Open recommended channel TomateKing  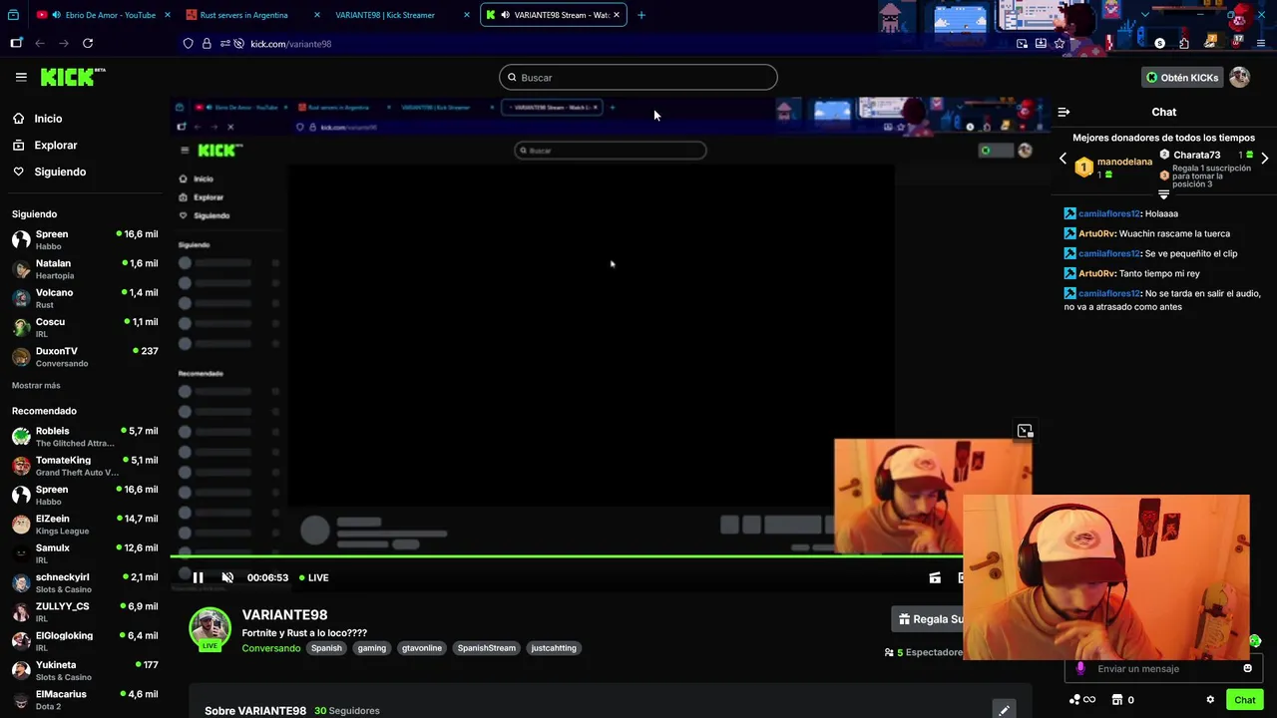click(85, 466)
